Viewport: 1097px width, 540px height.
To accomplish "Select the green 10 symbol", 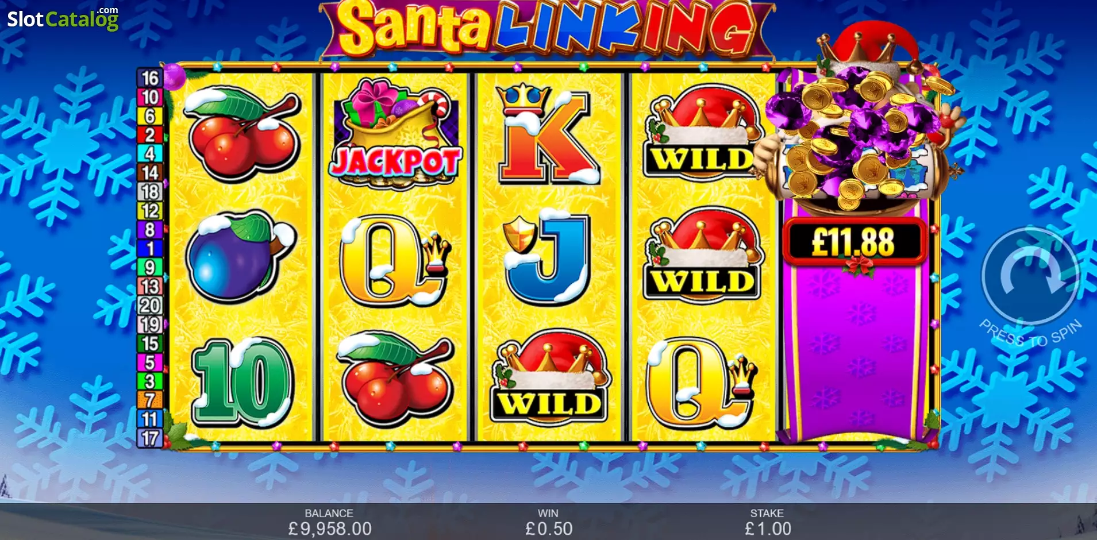I will (244, 382).
